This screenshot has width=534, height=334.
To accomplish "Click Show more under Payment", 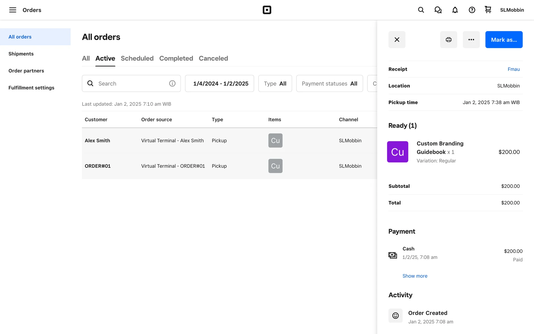I will [x=415, y=276].
